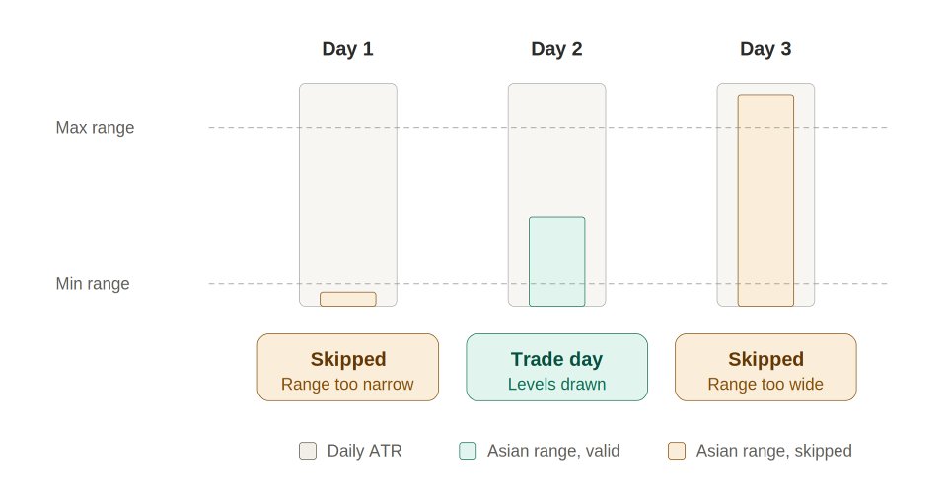Screen dimensions: 947x501
Task: Select the Day 3 heading
Action: coord(765,49)
